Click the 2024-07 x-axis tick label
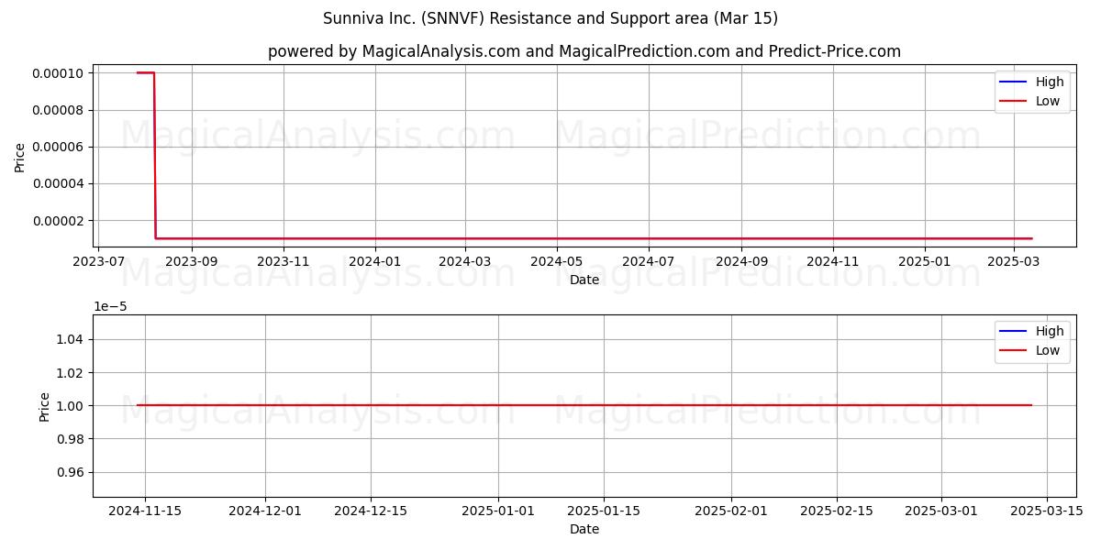1101x550 pixels. tap(649, 261)
